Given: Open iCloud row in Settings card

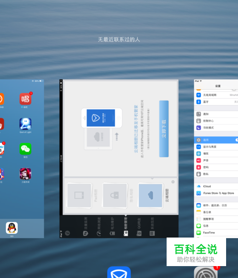Looking at the screenshot, I should coord(216,186).
